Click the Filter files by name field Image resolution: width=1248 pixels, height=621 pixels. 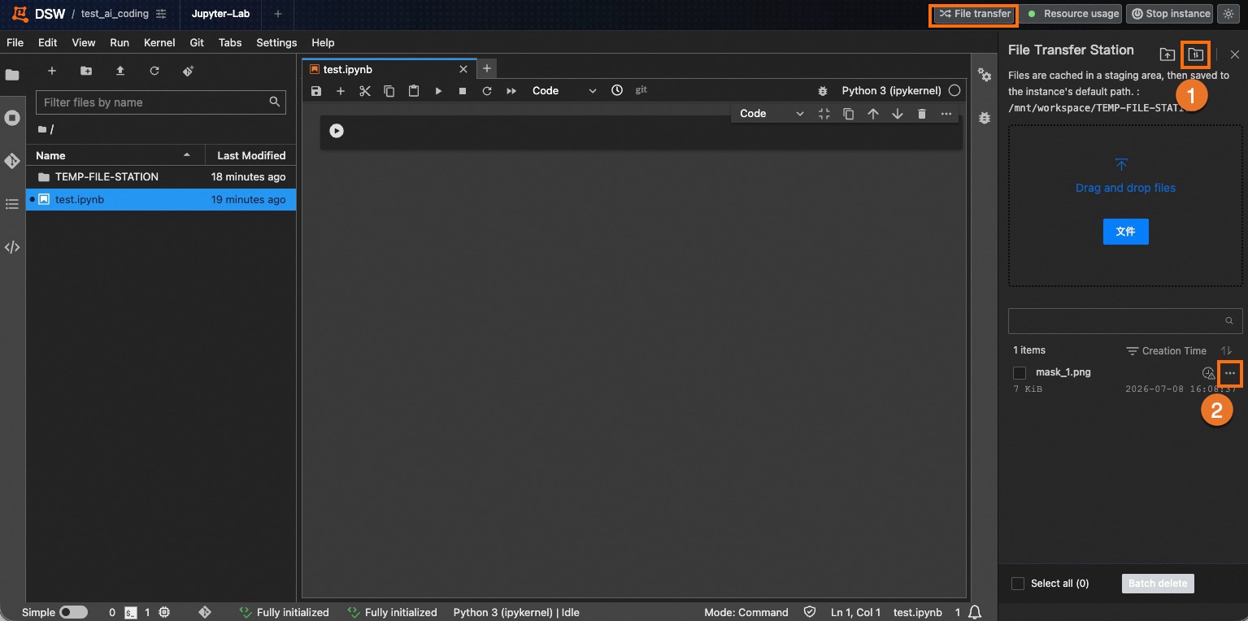[161, 102]
